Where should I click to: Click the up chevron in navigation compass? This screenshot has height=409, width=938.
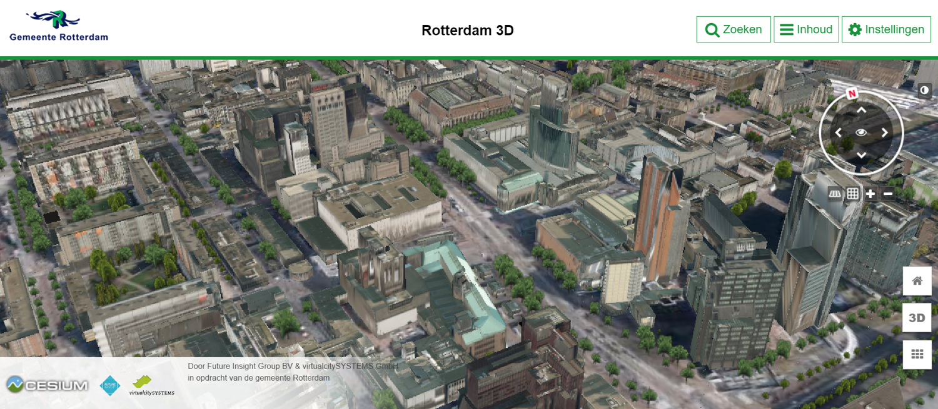coord(861,111)
